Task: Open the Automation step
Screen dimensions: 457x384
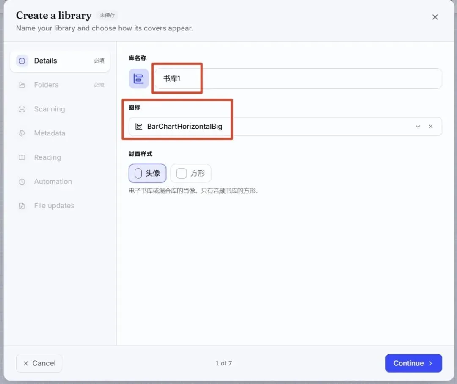Action: (x=60, y=182)
